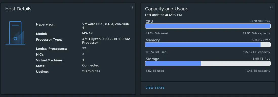
Task: Click the AMD Ryzen 9 processor type
Action: click(106, 41)
